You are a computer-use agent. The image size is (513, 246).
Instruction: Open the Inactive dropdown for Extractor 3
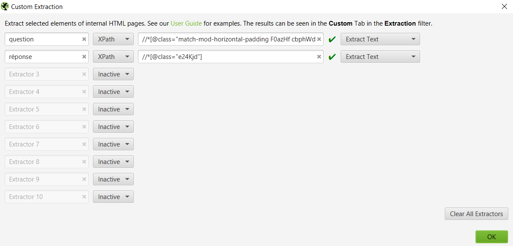point(113,74)
